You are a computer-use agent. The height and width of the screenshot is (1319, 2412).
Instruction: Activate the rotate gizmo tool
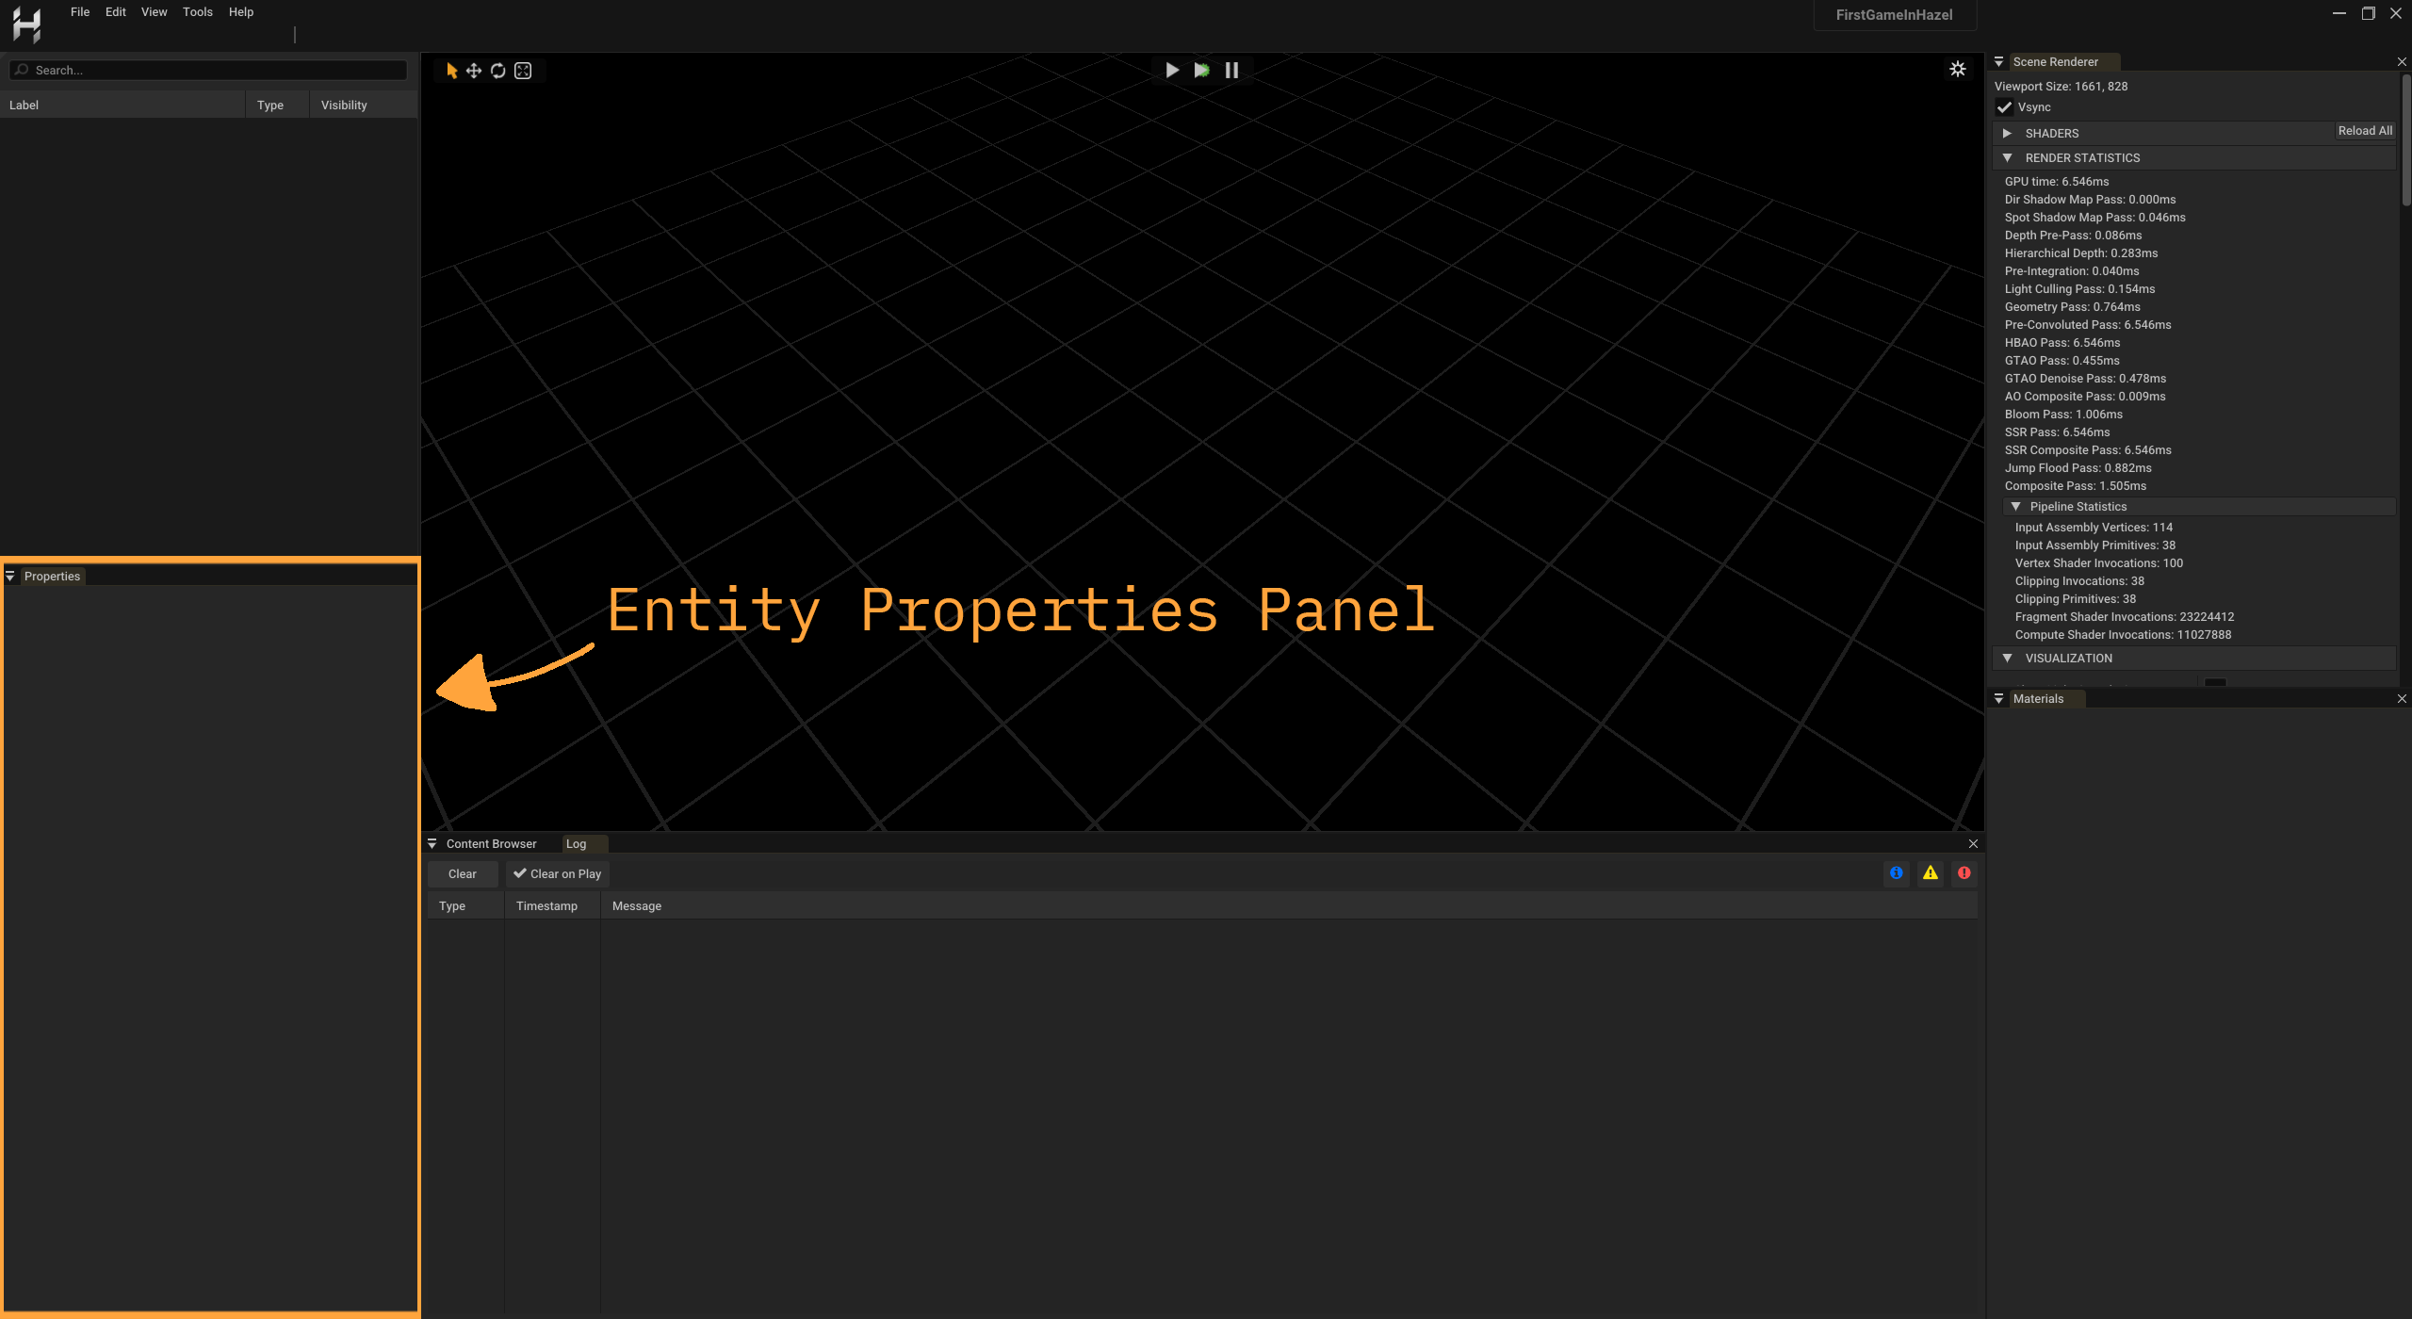pos(497,70)
